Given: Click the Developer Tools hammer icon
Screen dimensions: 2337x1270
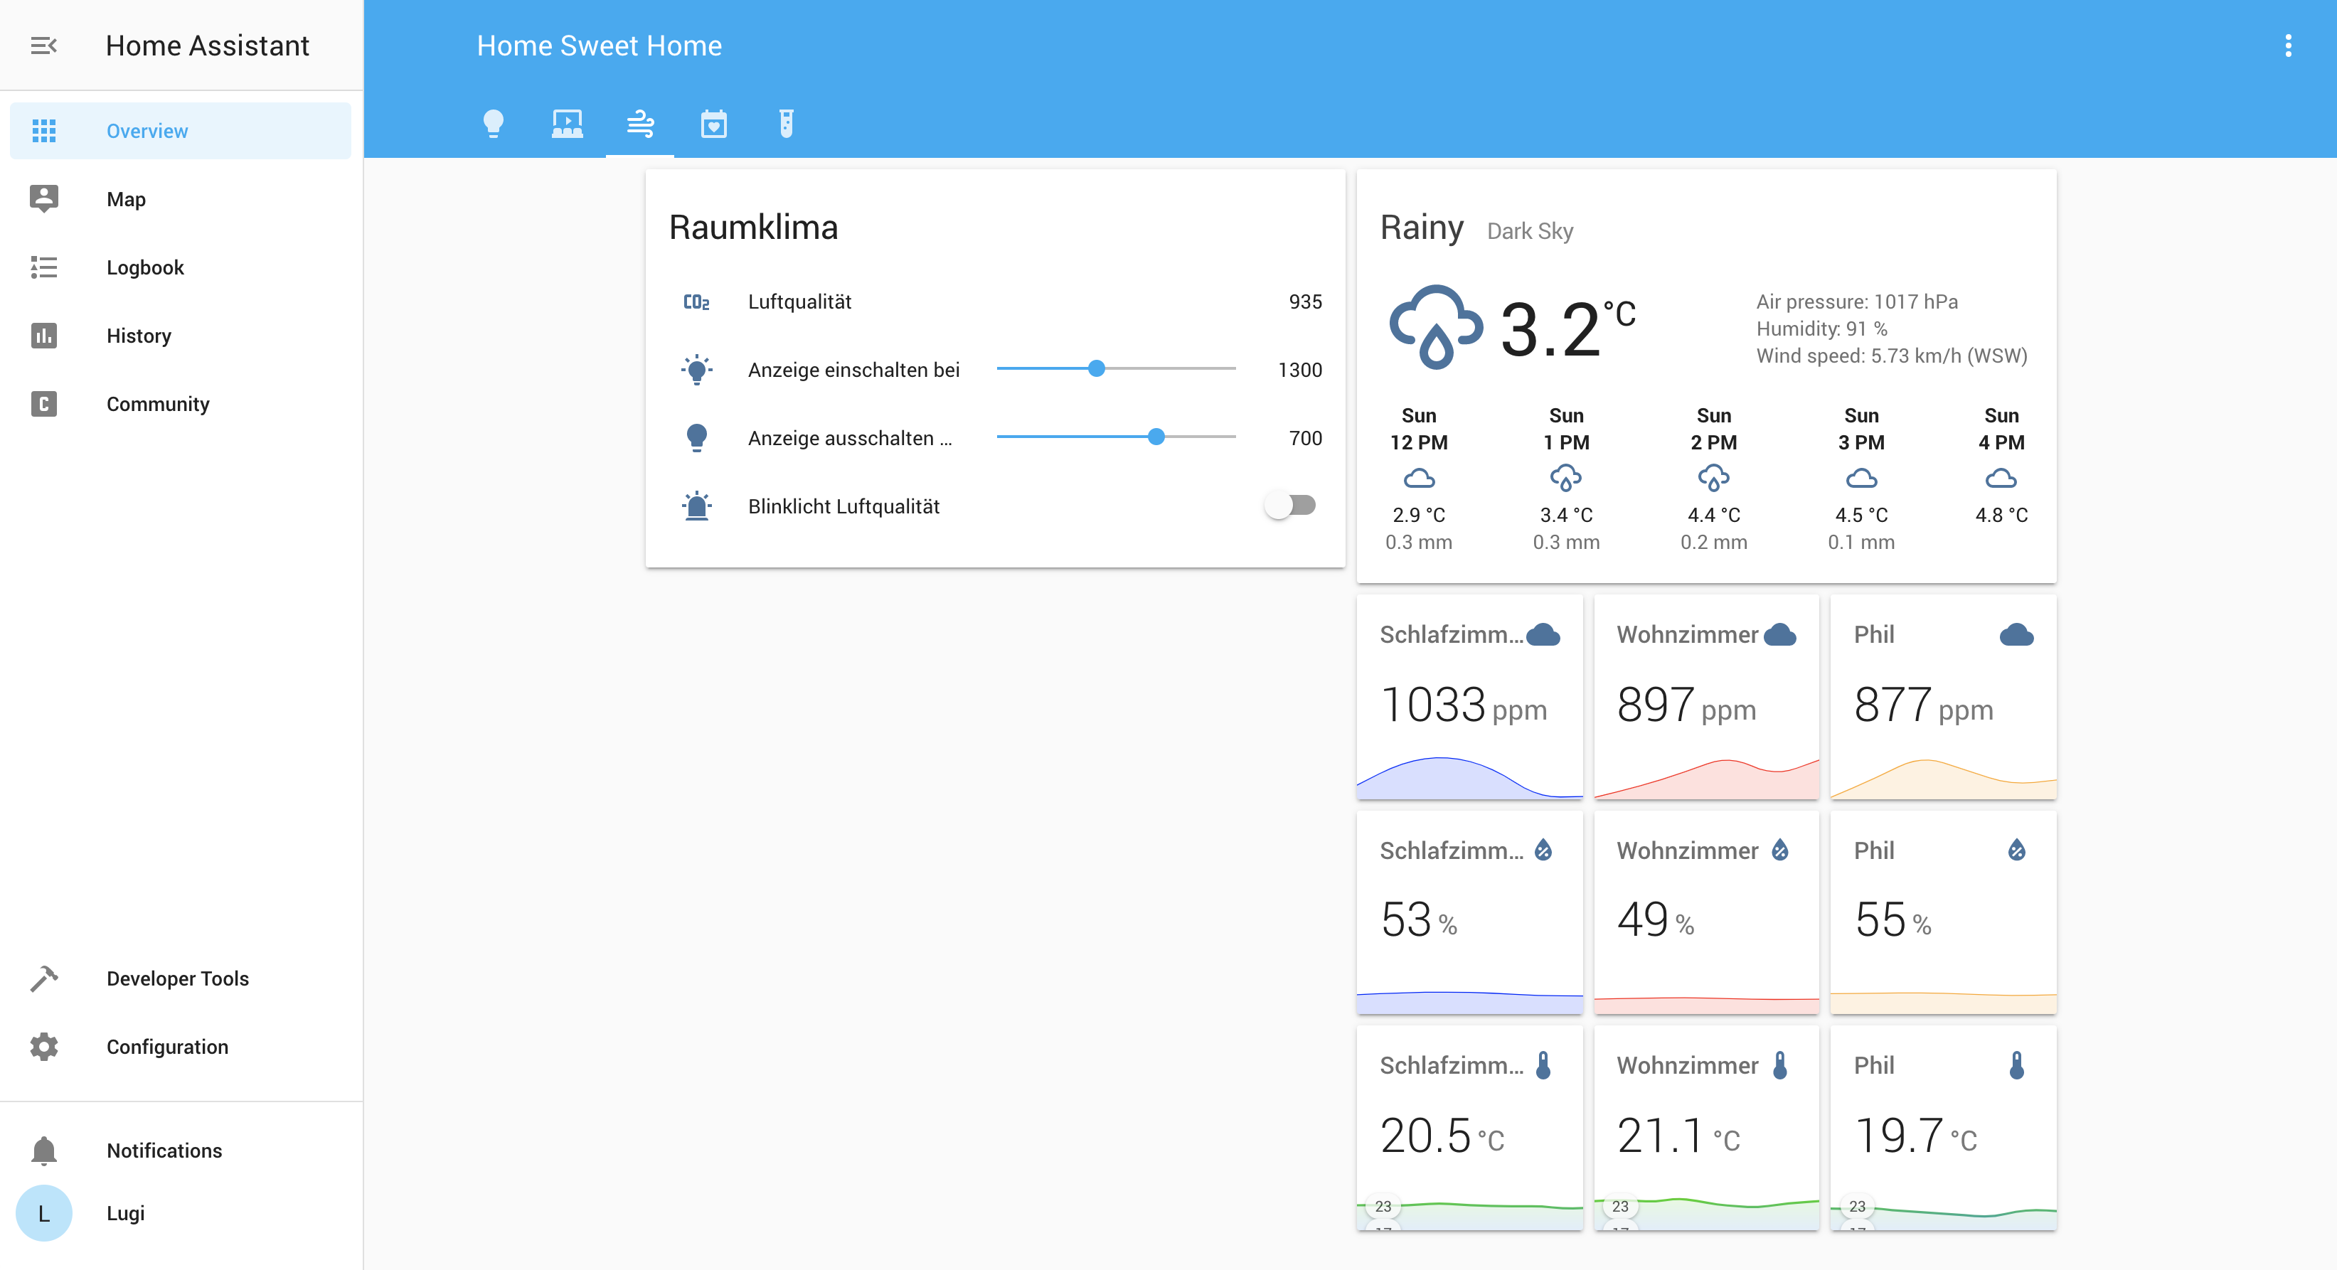Looking at the screenshot, I should [x=43, y=978].
